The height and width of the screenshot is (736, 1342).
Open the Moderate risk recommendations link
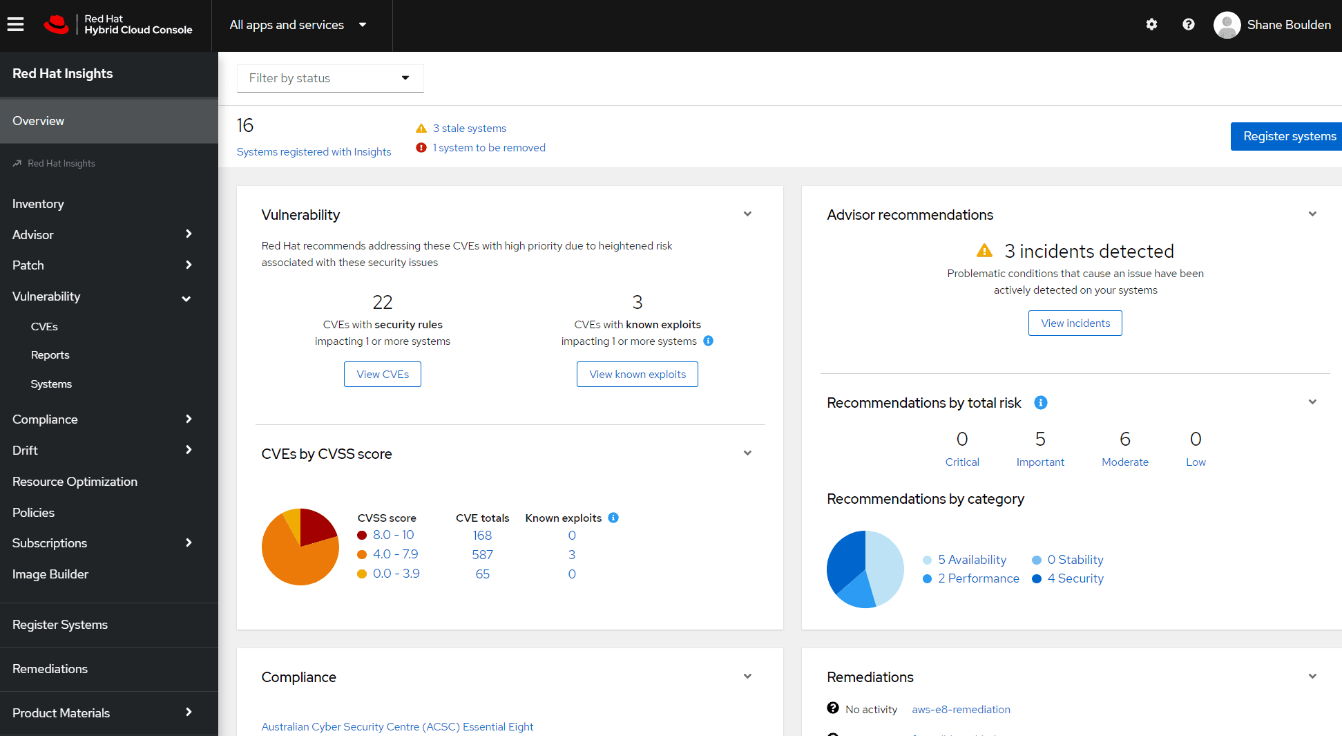[x=1125, y=462]
